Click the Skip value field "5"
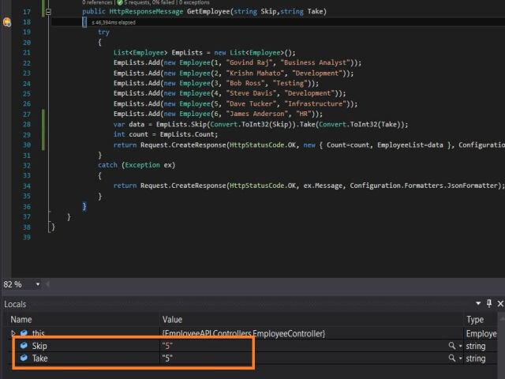 point(167,346)
